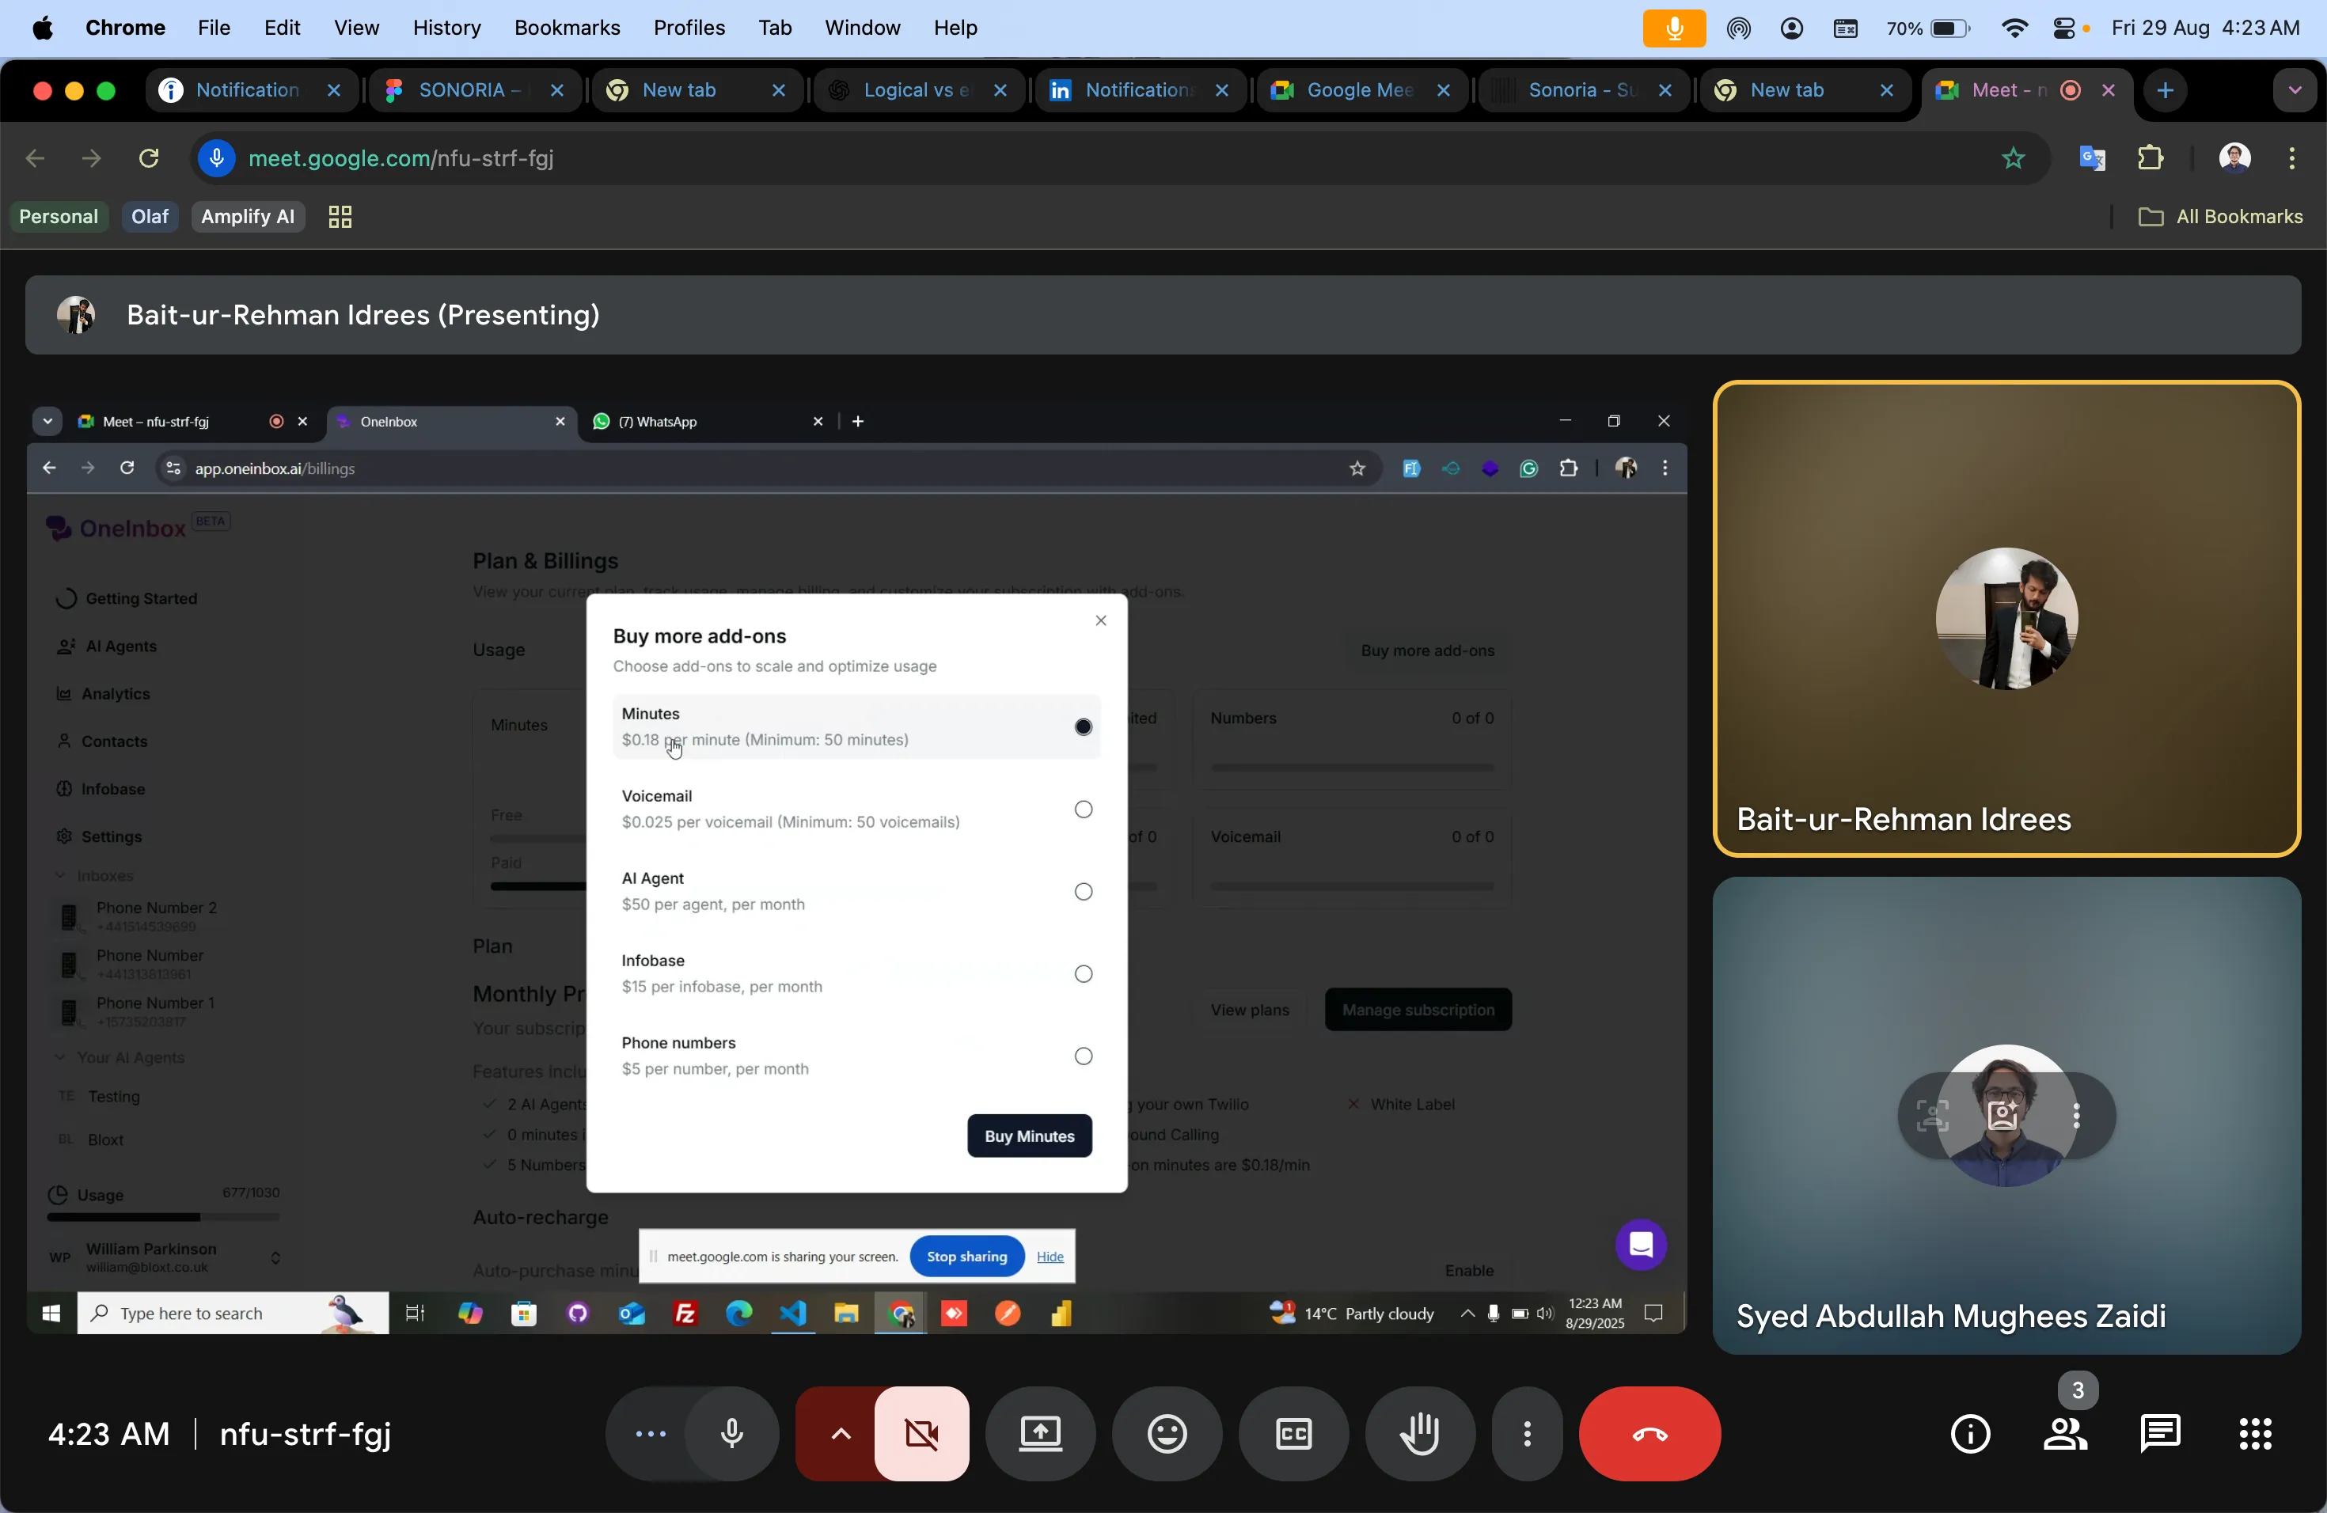Expand the Your AI Agents section
Viewport: 2327px width, 1513px height.
point(61,1057)
